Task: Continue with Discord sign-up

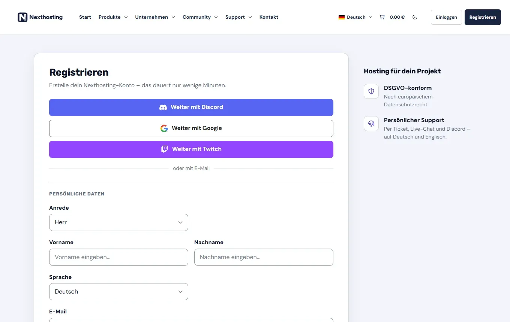Action: click(191, 107)
